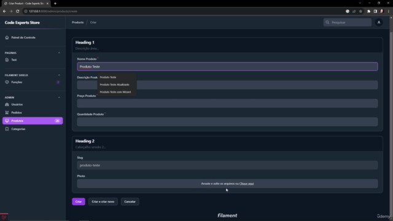The image size is (393, 221).
Task: Reload the page with refresh icon
Action: pyautogui.click(x=18, y=11)
